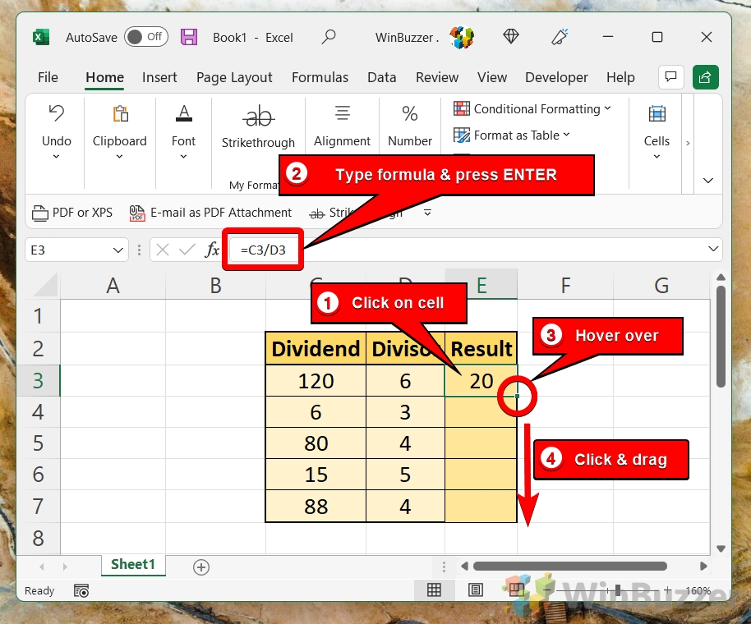Go to the Data tab
751x624 pixels.
click(x=382, y=77)
